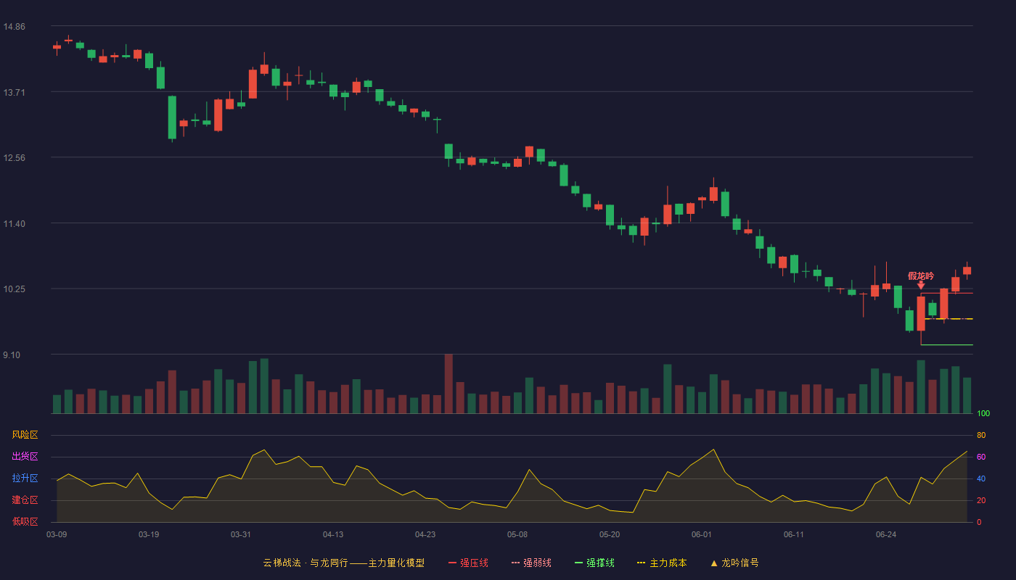This screenshot has height=580, width=1016.
Task: Click the last red candlestick on the chart
Action: [x=967, y=270]
